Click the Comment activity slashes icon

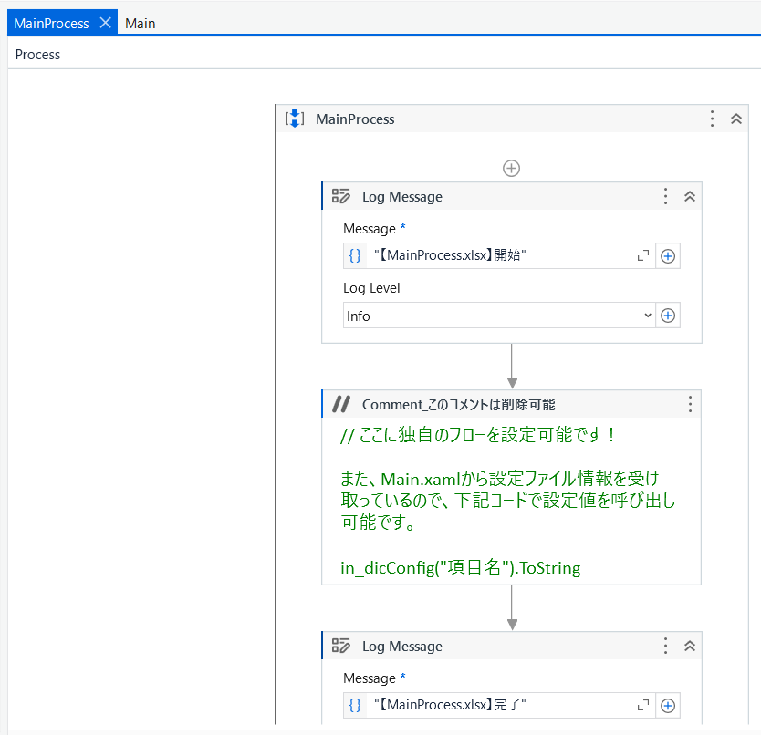[x=340, y=404]
